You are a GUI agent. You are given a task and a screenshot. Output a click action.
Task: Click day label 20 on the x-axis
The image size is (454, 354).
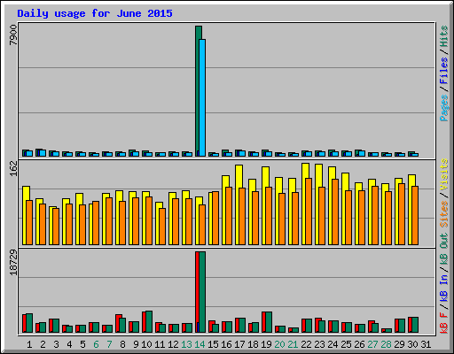pyautogui.click(x=279, y=344)
